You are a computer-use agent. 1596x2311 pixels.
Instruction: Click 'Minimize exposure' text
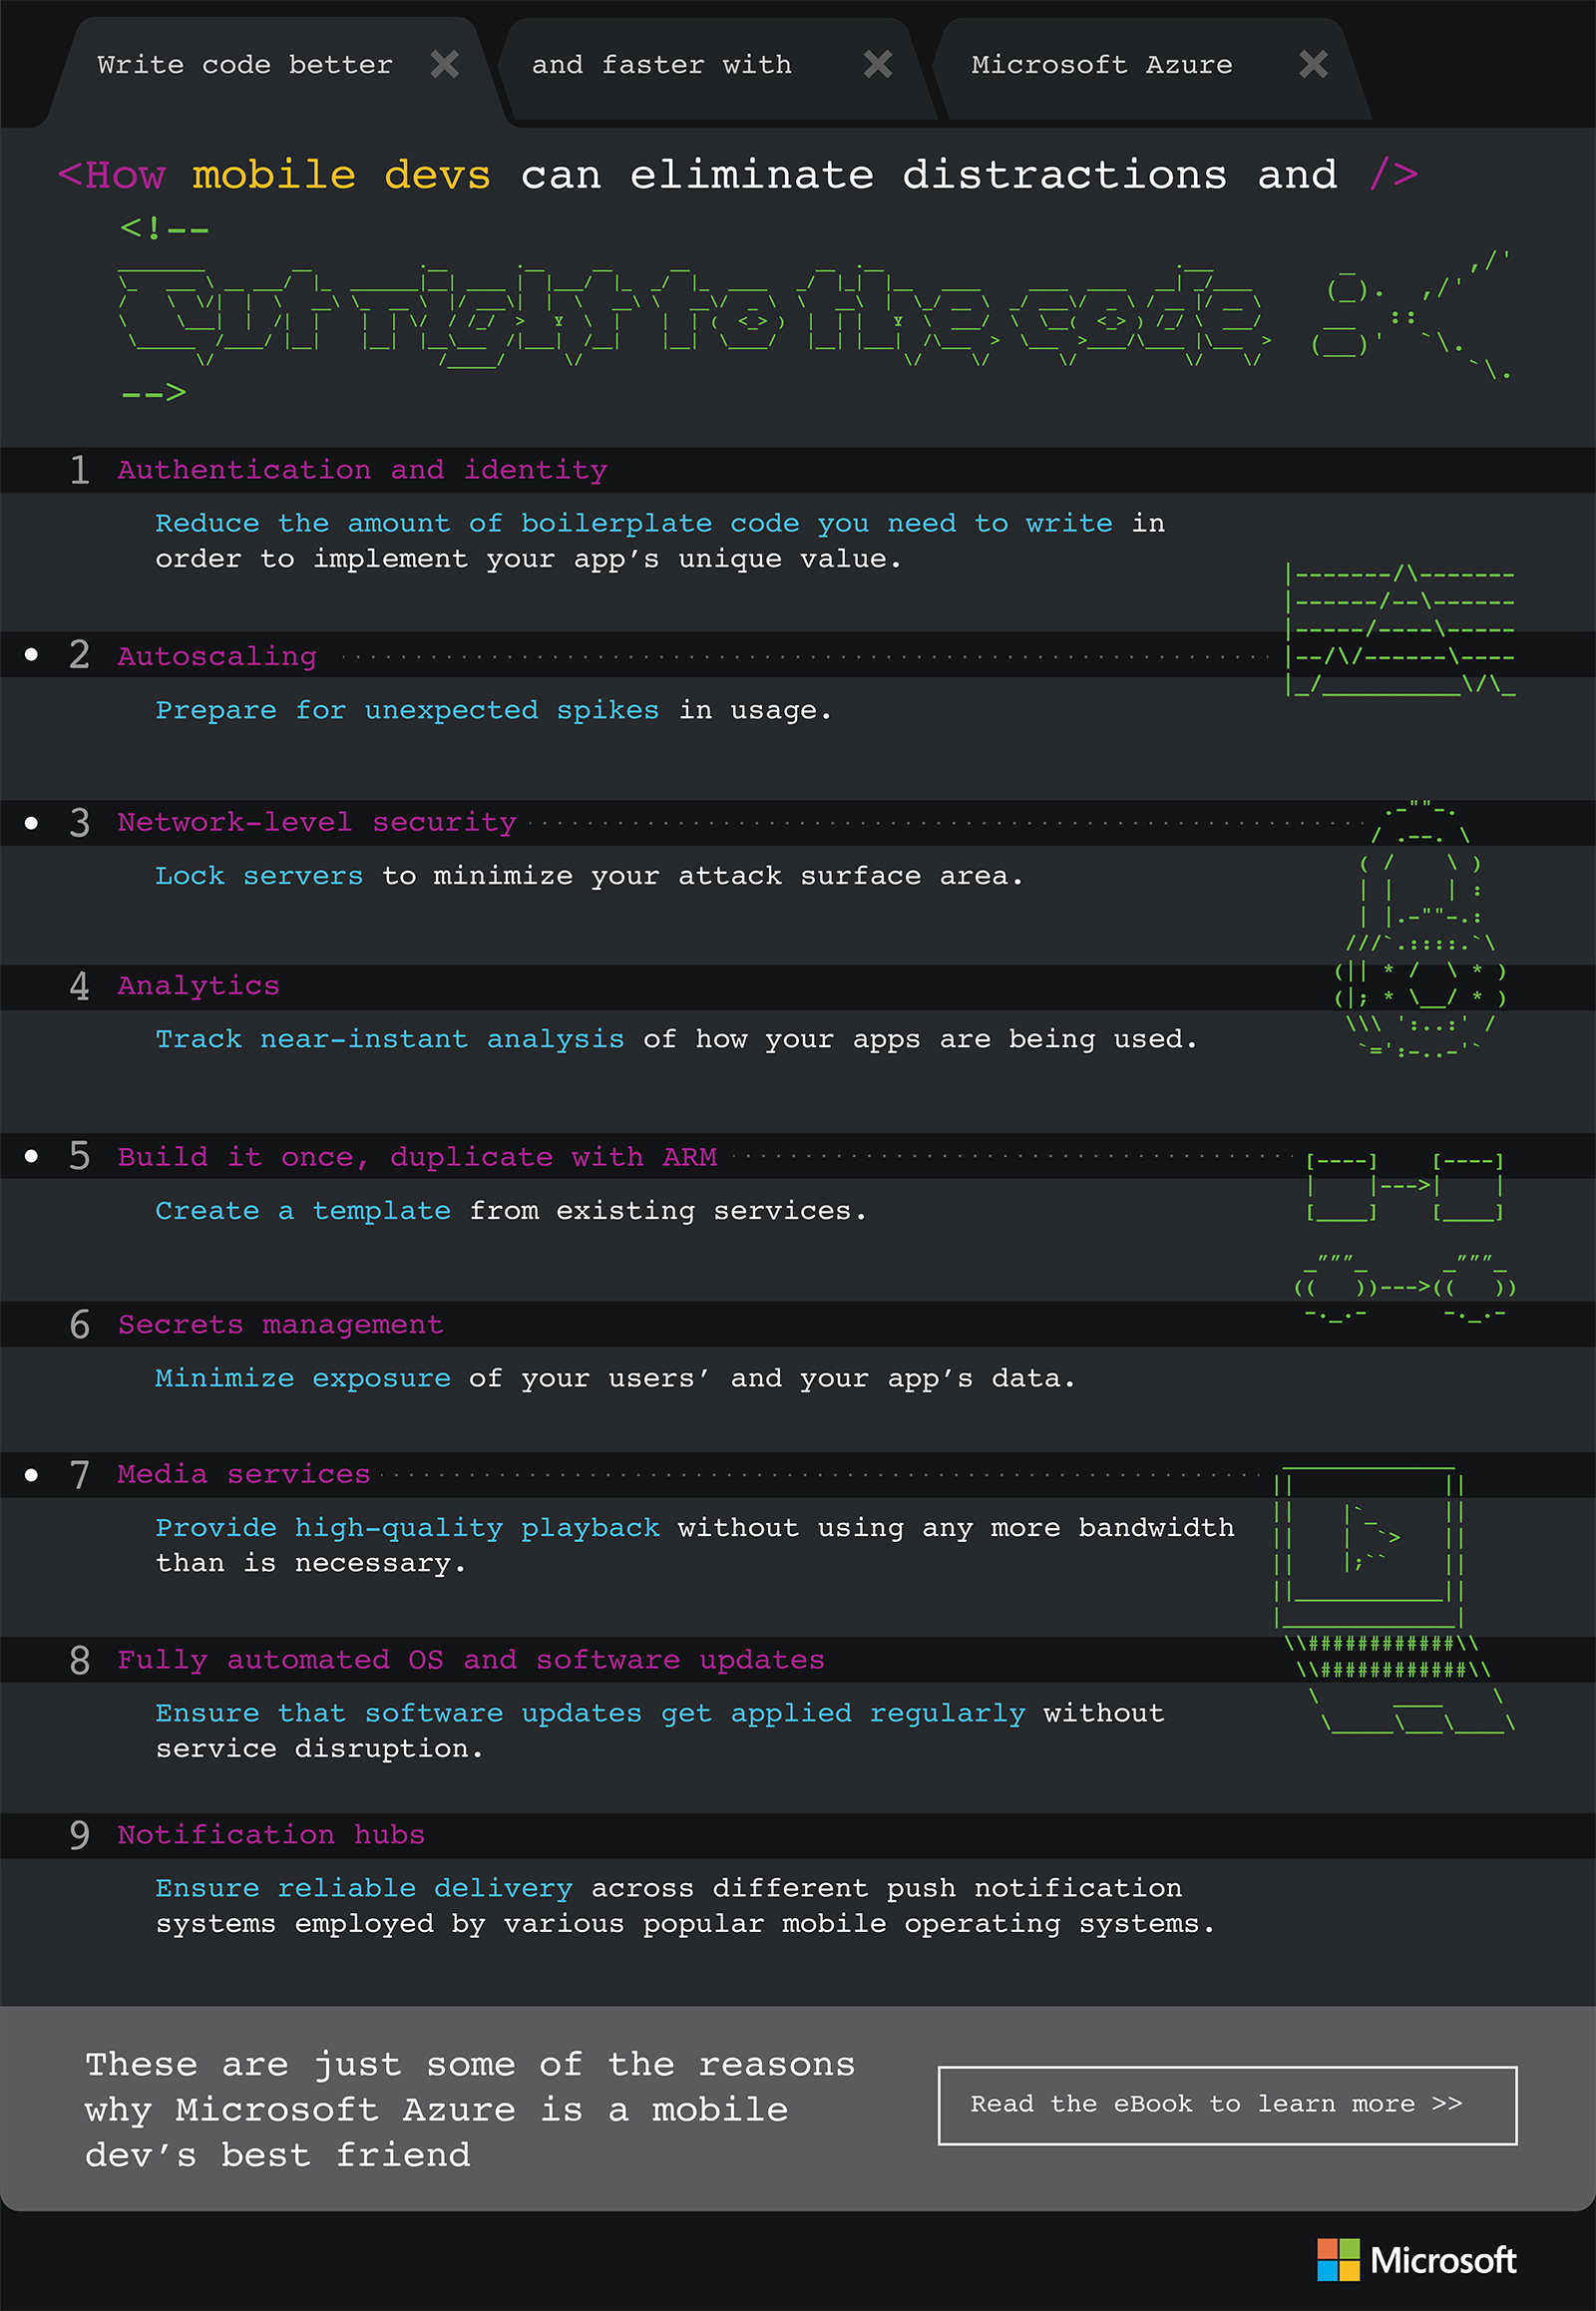[x=303, y=1378]
